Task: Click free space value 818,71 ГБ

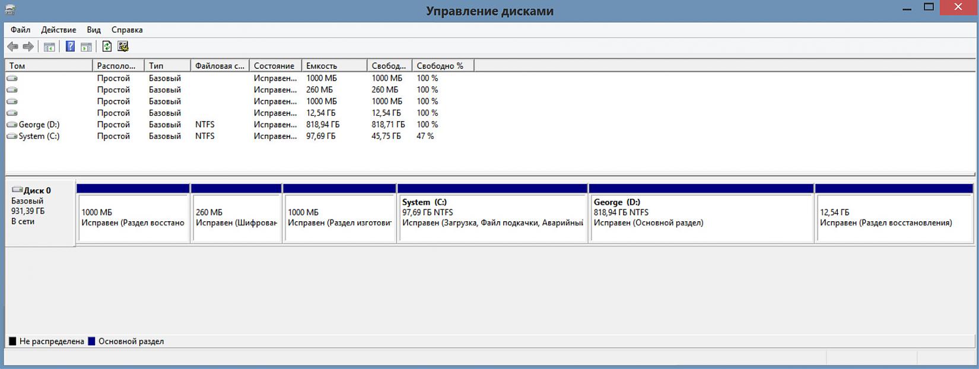Action: pos(389,125)
